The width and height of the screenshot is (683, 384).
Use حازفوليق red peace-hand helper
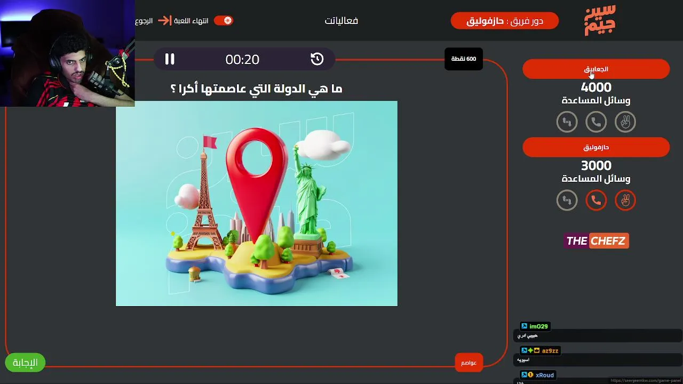tap(625, 201)
